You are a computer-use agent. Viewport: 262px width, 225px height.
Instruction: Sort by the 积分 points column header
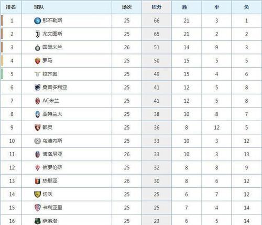pyautogui.click(x=157, y=7)
